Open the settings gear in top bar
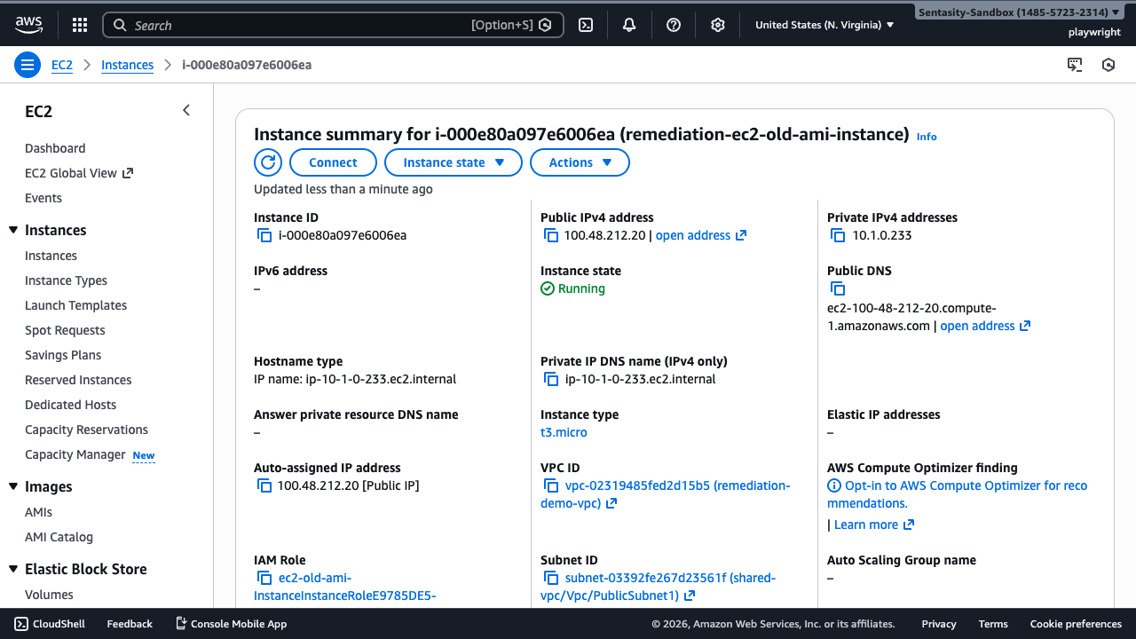 (718, 25)
